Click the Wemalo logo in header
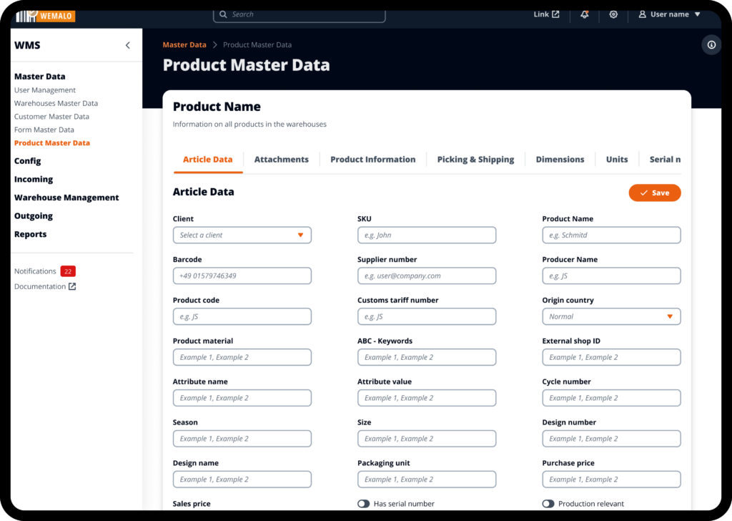This screenshot has height=521, width=732. pos(44,16)
